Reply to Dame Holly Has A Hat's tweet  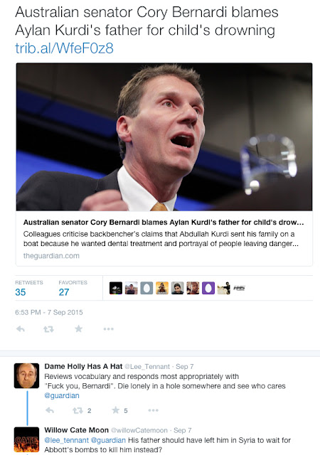tap(50, 410)
